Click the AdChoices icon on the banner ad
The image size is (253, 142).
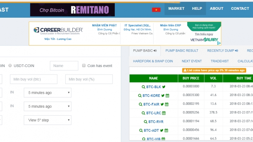(219, 43)
